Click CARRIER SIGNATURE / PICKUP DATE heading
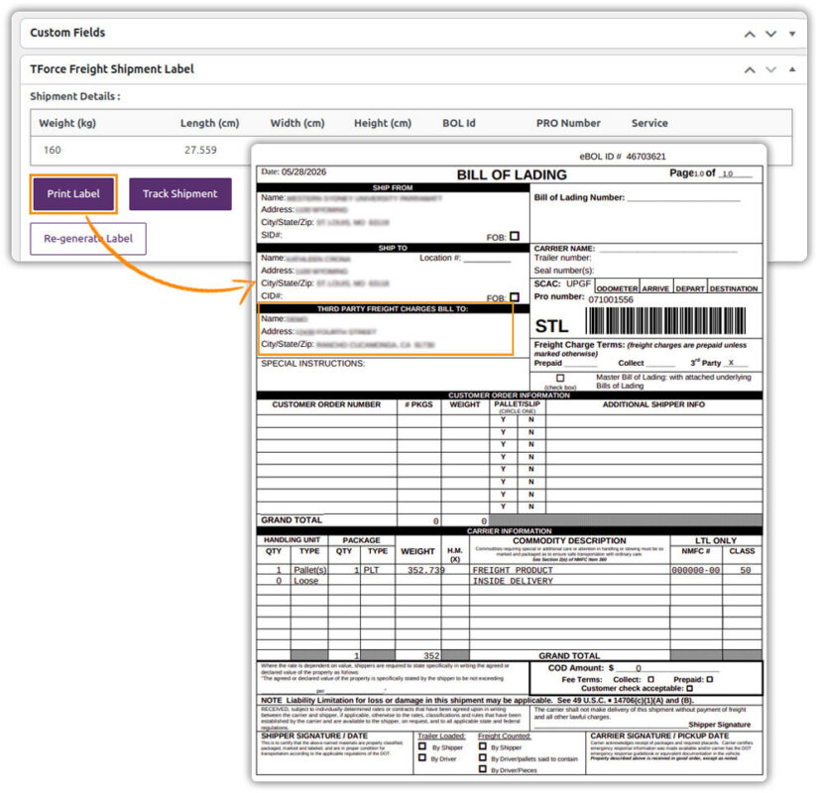The width and height of the screenshot is (822, 793). pos(659,736)
